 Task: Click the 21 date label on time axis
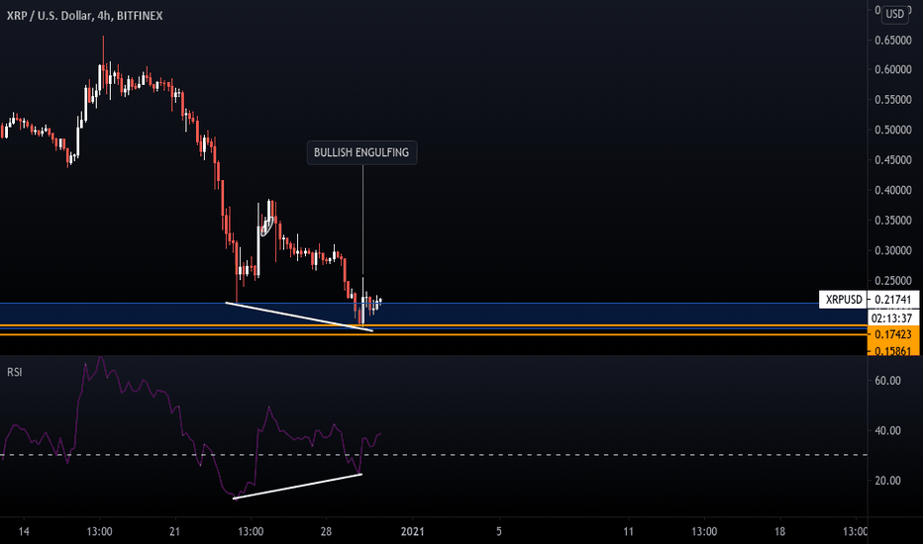coord(174,532)
